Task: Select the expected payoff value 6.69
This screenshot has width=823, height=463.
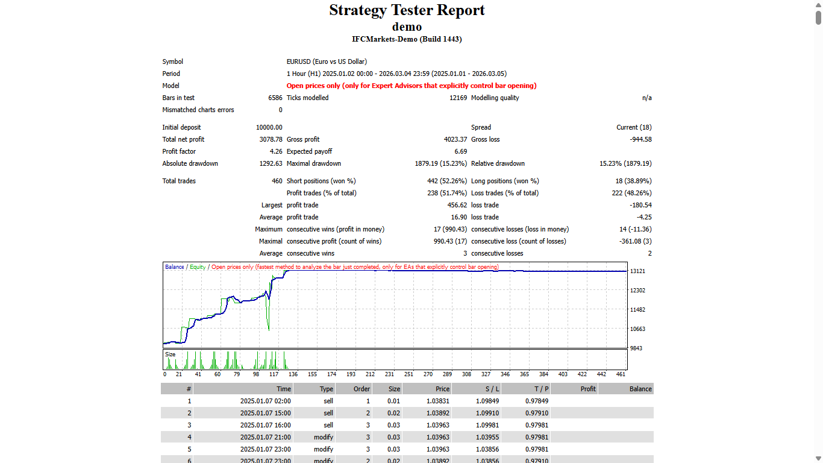Action: (x=460, y=151)
